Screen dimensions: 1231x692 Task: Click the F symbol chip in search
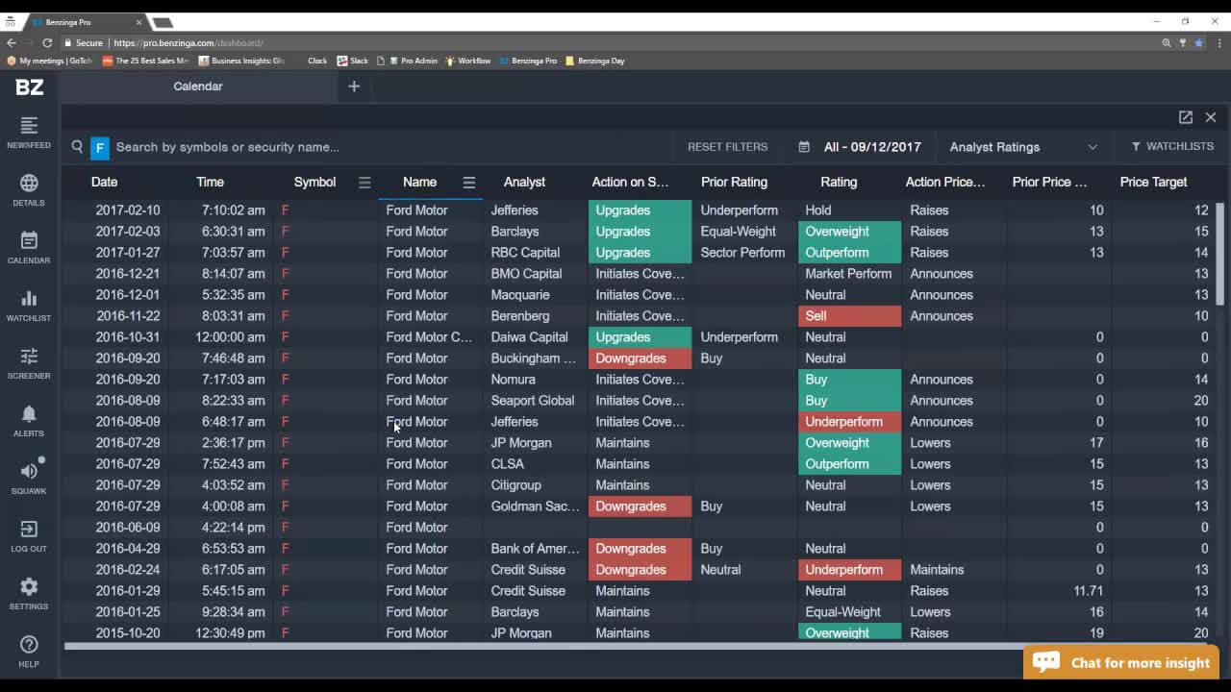pyautogui.click(x=100, y=147)
